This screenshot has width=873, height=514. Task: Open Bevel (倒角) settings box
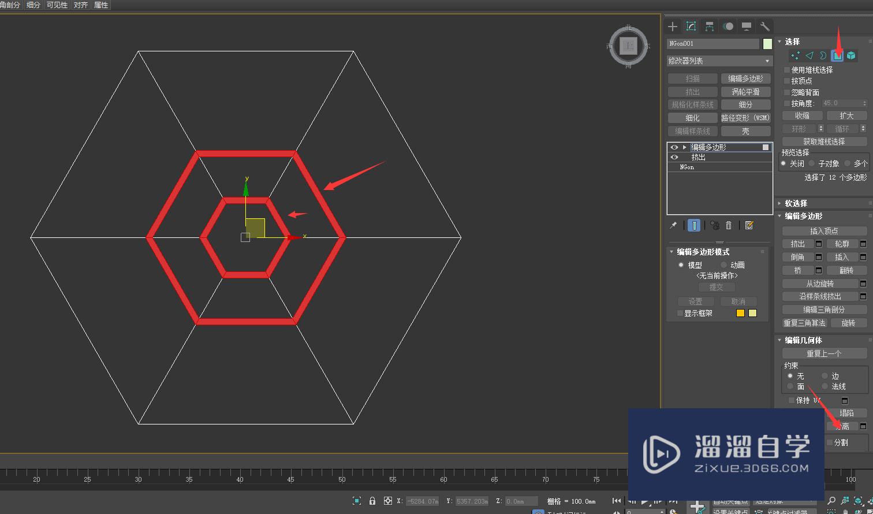(x=819, y=257)
